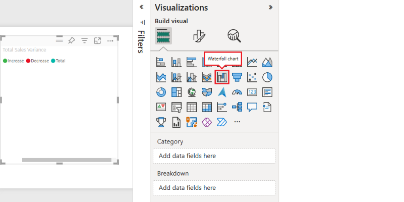Open Get more visuals ellipsis
Viewport: 404px width, 202px height.
coord(237,122)
